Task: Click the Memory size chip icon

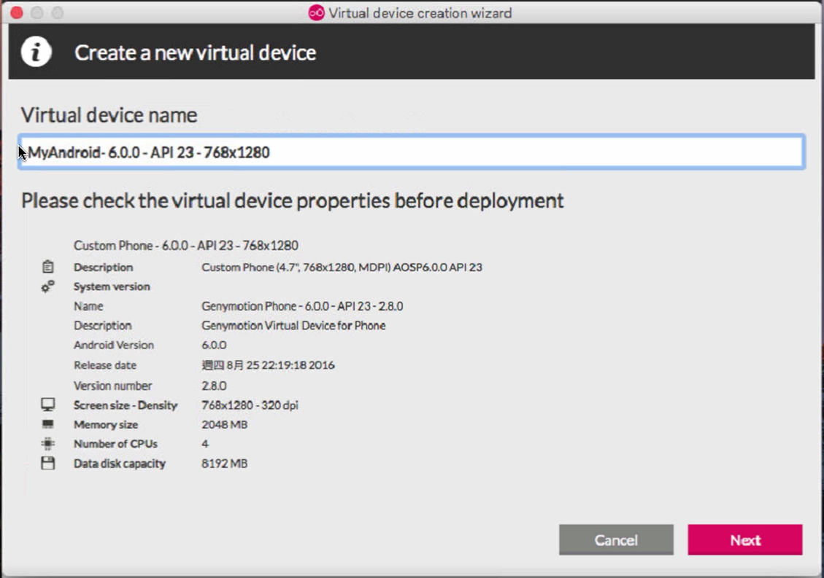Action: (48, 424)
